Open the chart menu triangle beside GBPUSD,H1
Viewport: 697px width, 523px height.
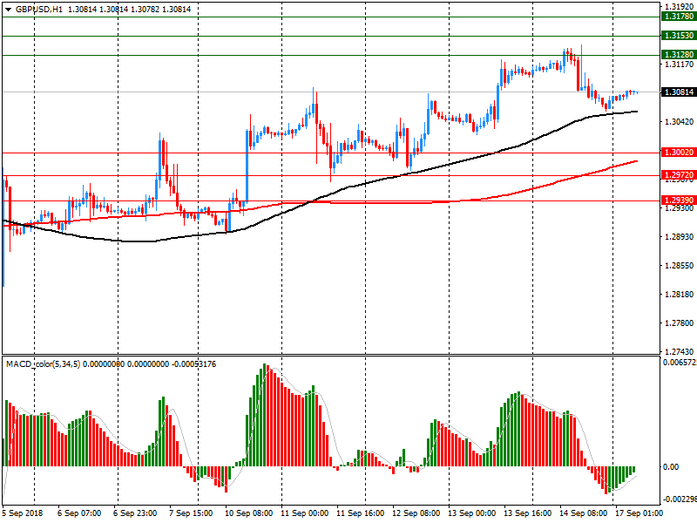coord(8,10)
